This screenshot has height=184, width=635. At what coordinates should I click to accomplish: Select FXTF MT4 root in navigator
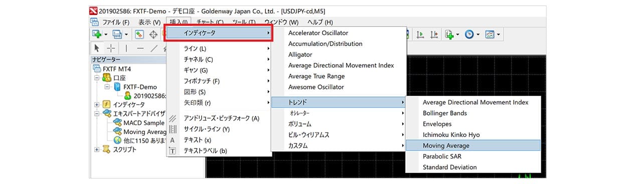click(116, 69)
